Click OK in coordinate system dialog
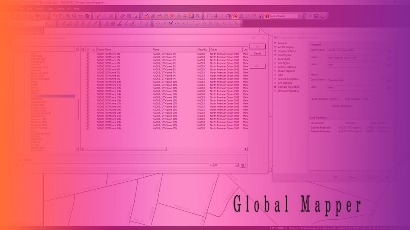 pos(258,46)
